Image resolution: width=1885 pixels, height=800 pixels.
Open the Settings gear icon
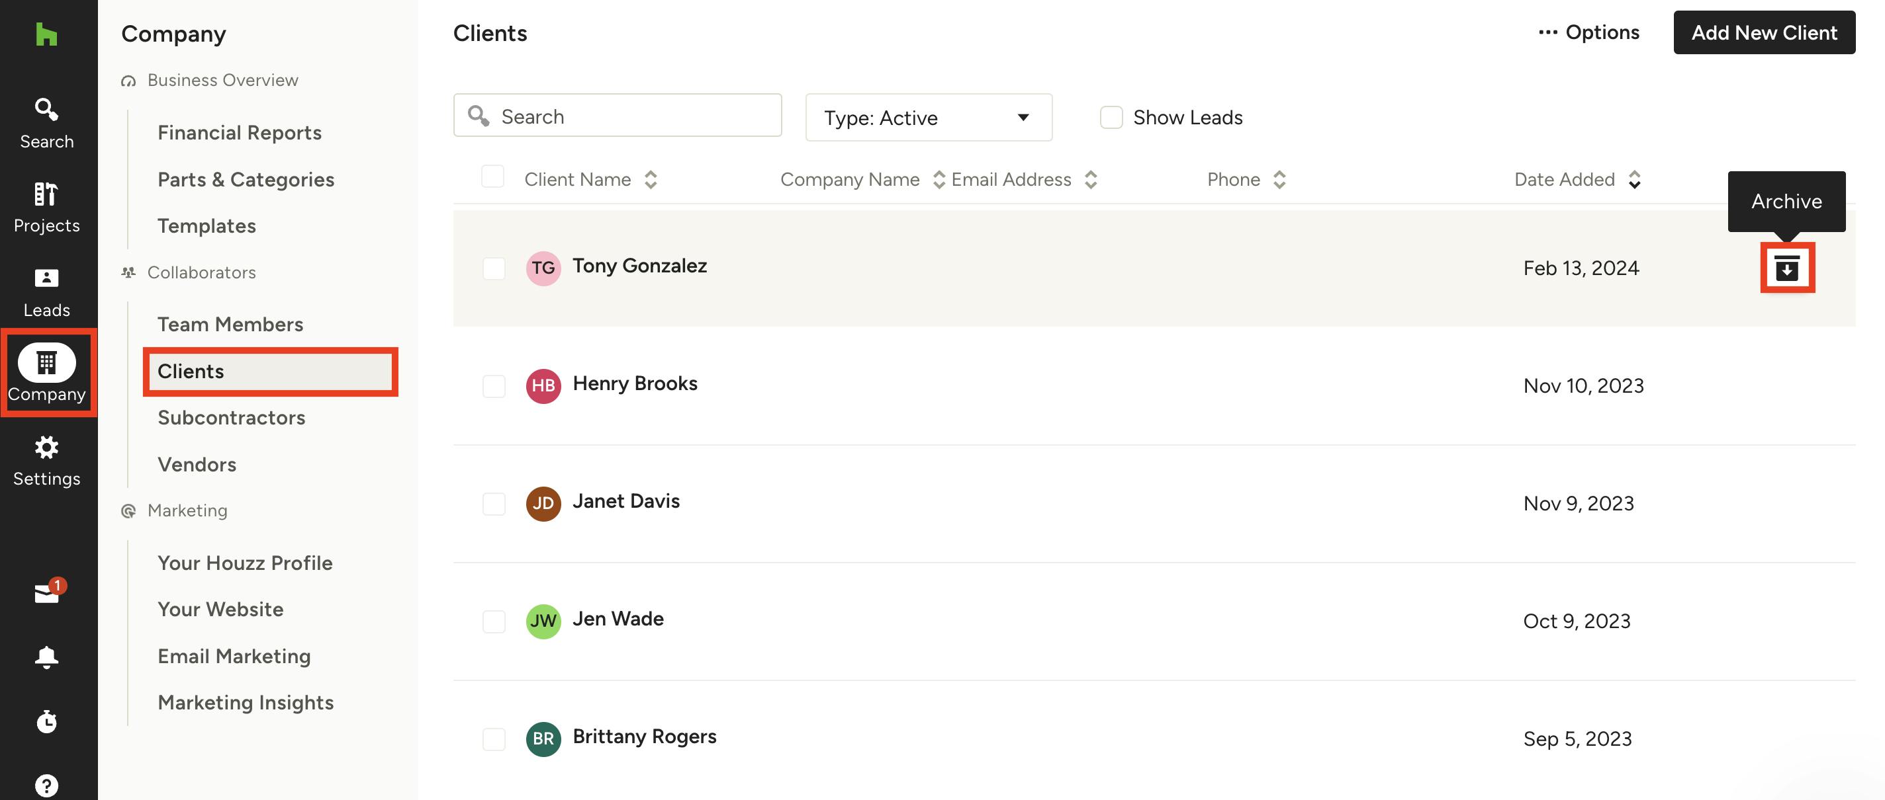[x=46, y=461]
